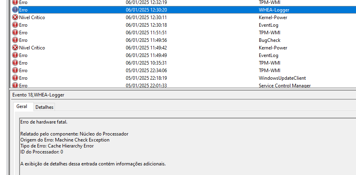
Task: Click TPM-WMI source at 12:32:19
Action: 270,2
